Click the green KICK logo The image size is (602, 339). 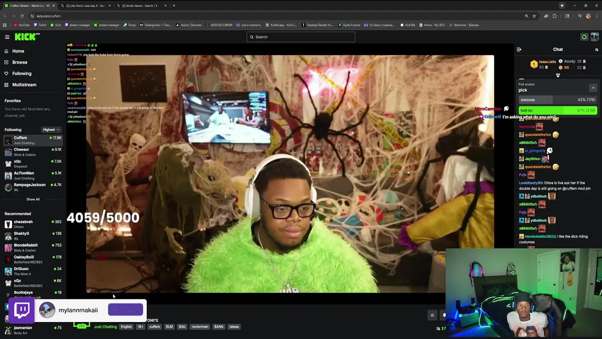tap(26, 37)
